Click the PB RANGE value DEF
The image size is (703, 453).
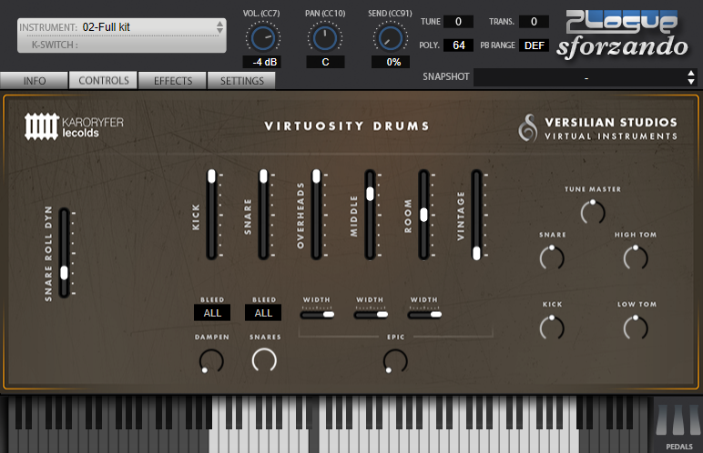534,45
